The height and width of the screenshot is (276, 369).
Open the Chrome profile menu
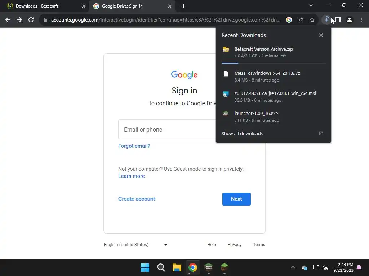point(350,20)
